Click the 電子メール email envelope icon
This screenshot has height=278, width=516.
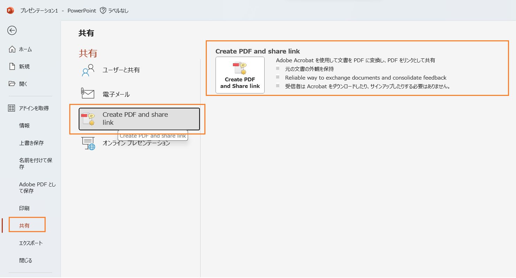pyautogui.click(x=88, y=93)
